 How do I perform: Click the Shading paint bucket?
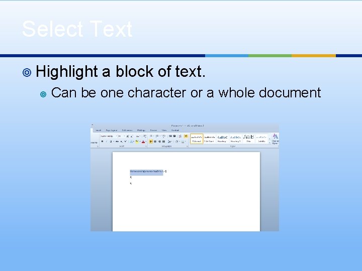[x=176, y=141]
